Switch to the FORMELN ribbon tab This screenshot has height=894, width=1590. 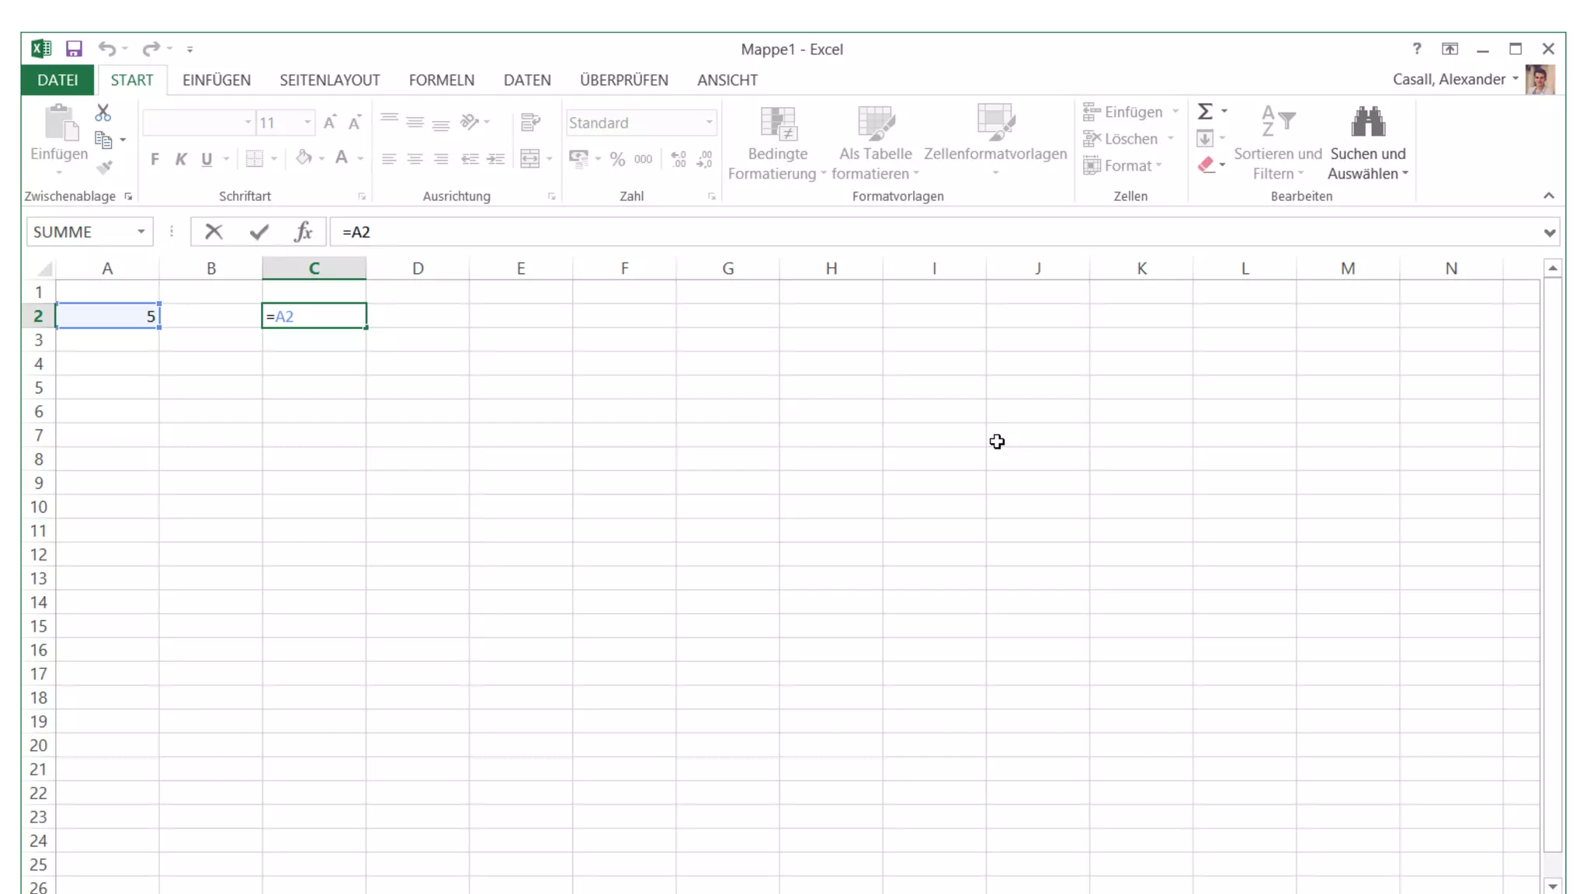click(x=441, y=80)
